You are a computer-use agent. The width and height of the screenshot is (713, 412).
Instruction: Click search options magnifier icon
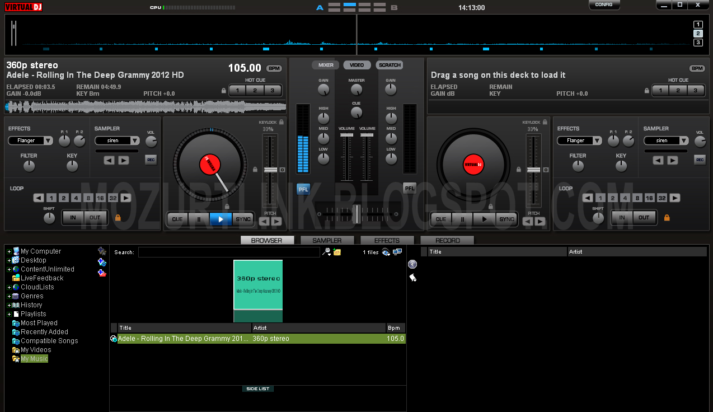click(x=326, y=252)
